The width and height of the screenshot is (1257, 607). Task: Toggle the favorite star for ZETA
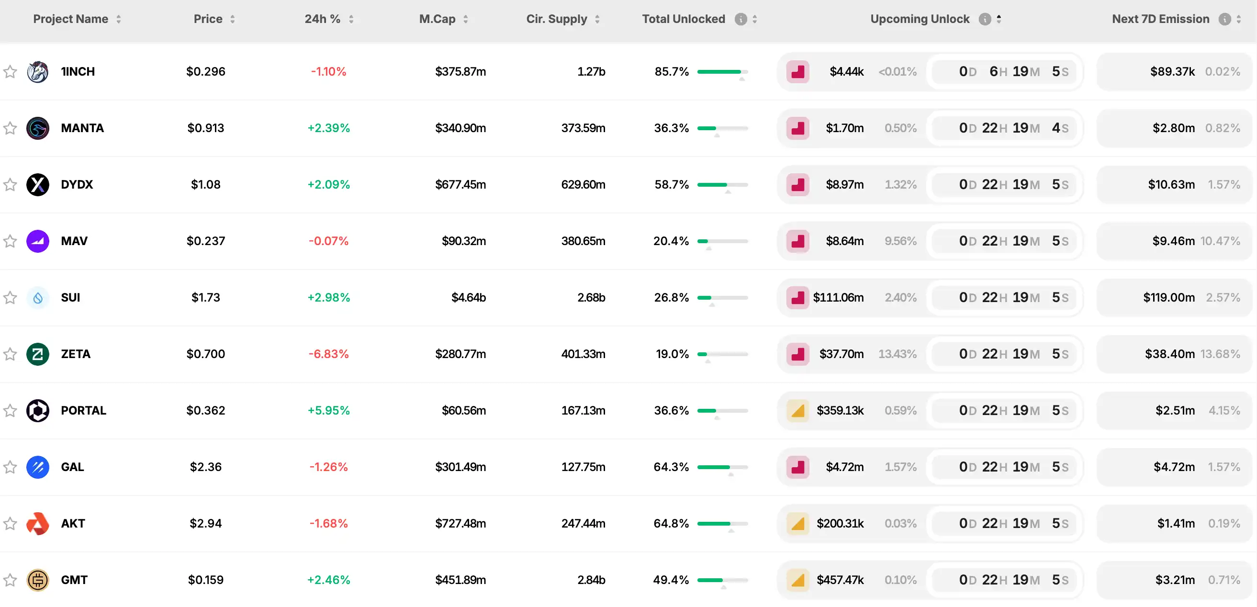pos(10,354)
